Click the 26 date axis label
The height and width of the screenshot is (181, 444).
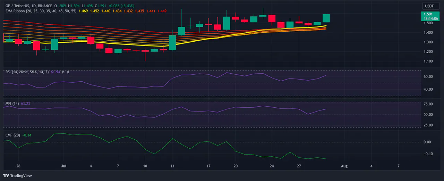18,166
